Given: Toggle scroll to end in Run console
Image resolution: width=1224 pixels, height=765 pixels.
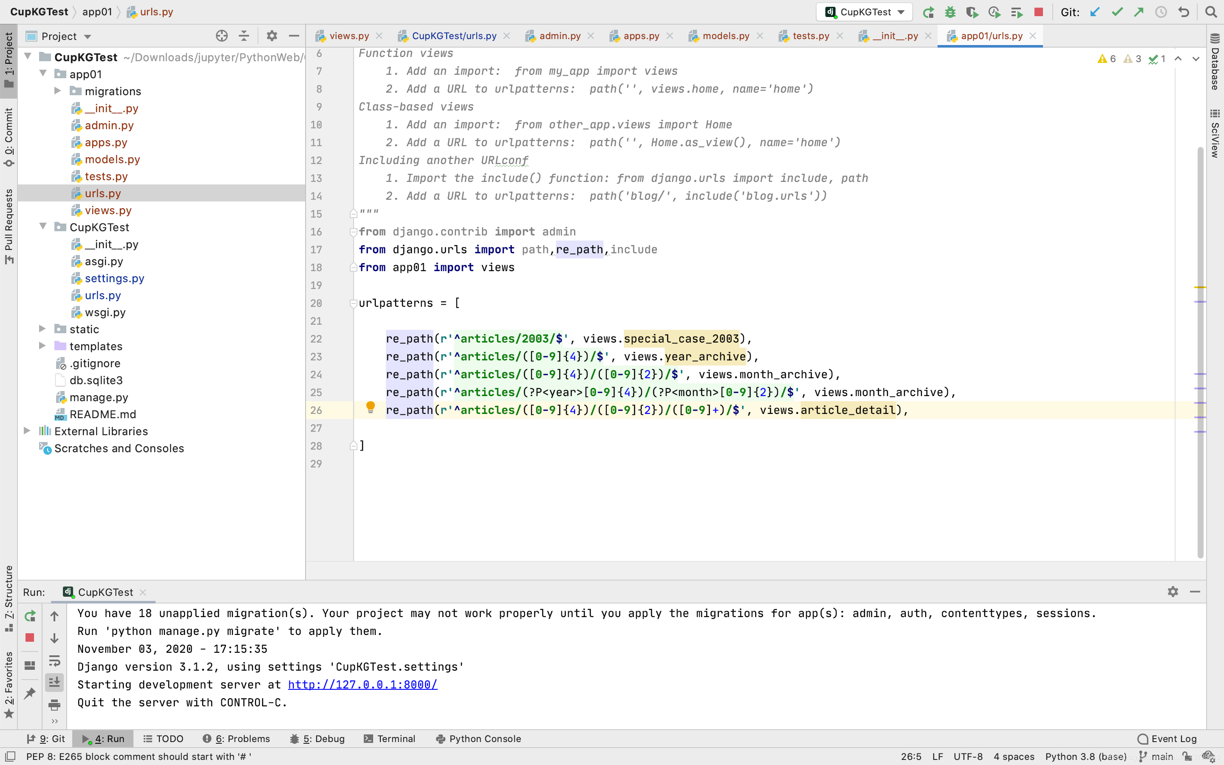Looking at the screenshot, I should click(54, 682).
